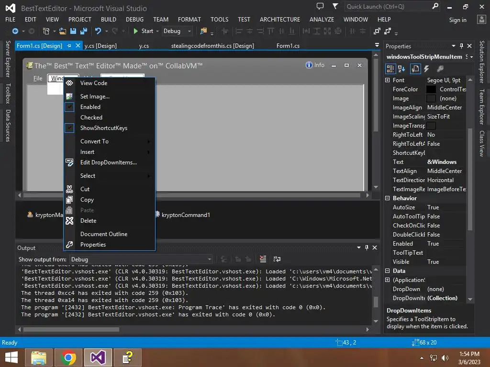Viewport: 490px width, 367px height.
Task: Click the Navigate Backward toolbar icon
Action: coord(15,31)
